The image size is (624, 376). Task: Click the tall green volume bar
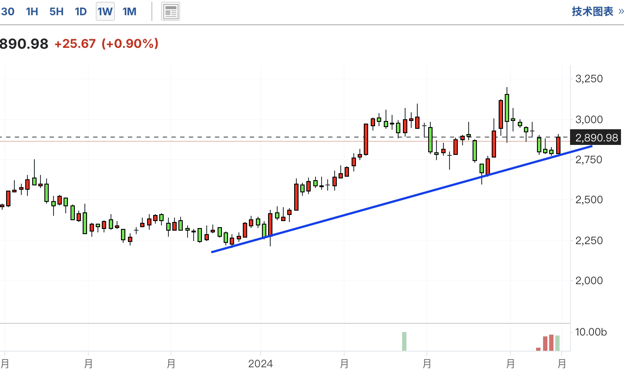tap(404, 341)
